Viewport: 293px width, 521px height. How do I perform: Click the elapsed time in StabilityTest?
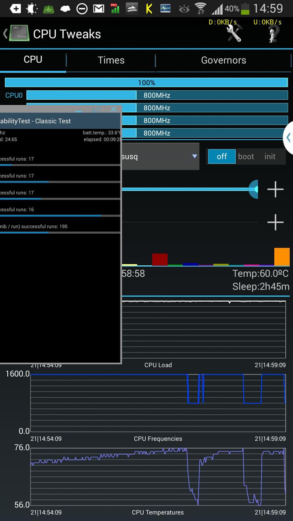coord(103,139)
